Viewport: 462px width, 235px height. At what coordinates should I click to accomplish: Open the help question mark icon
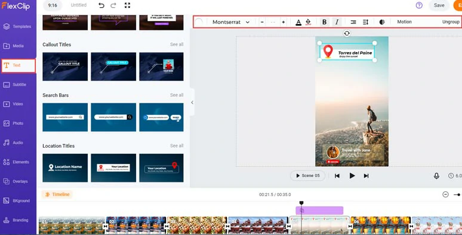419,5
